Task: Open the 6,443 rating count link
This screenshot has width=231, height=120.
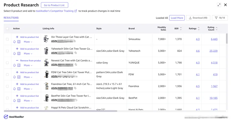Action: (x=214, y=39)
